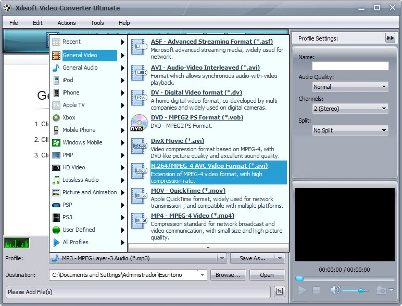
Task: Choose MP4 MPEG-4 Video format link
Action: coord(193,216)
